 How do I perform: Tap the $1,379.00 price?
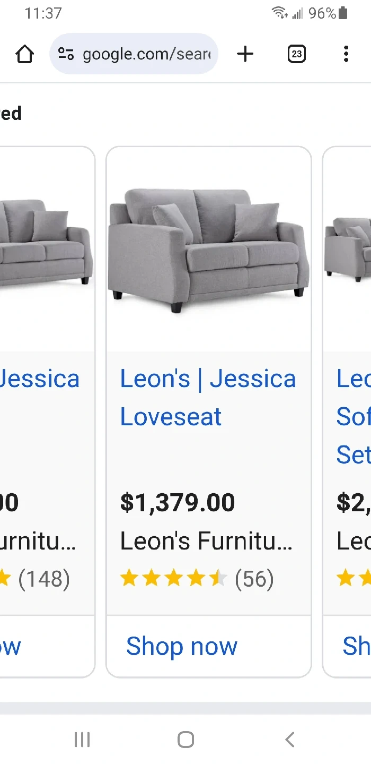178,502
